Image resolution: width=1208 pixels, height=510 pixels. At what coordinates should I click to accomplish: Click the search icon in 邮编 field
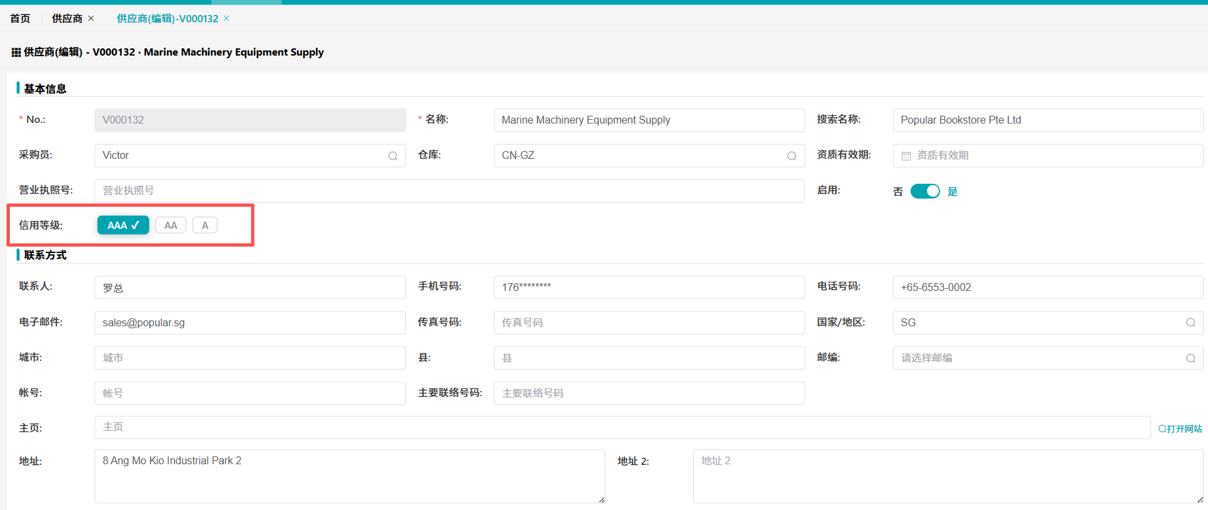(1190, 358)
